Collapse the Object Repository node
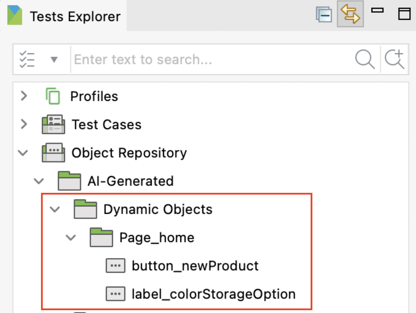 23,152
